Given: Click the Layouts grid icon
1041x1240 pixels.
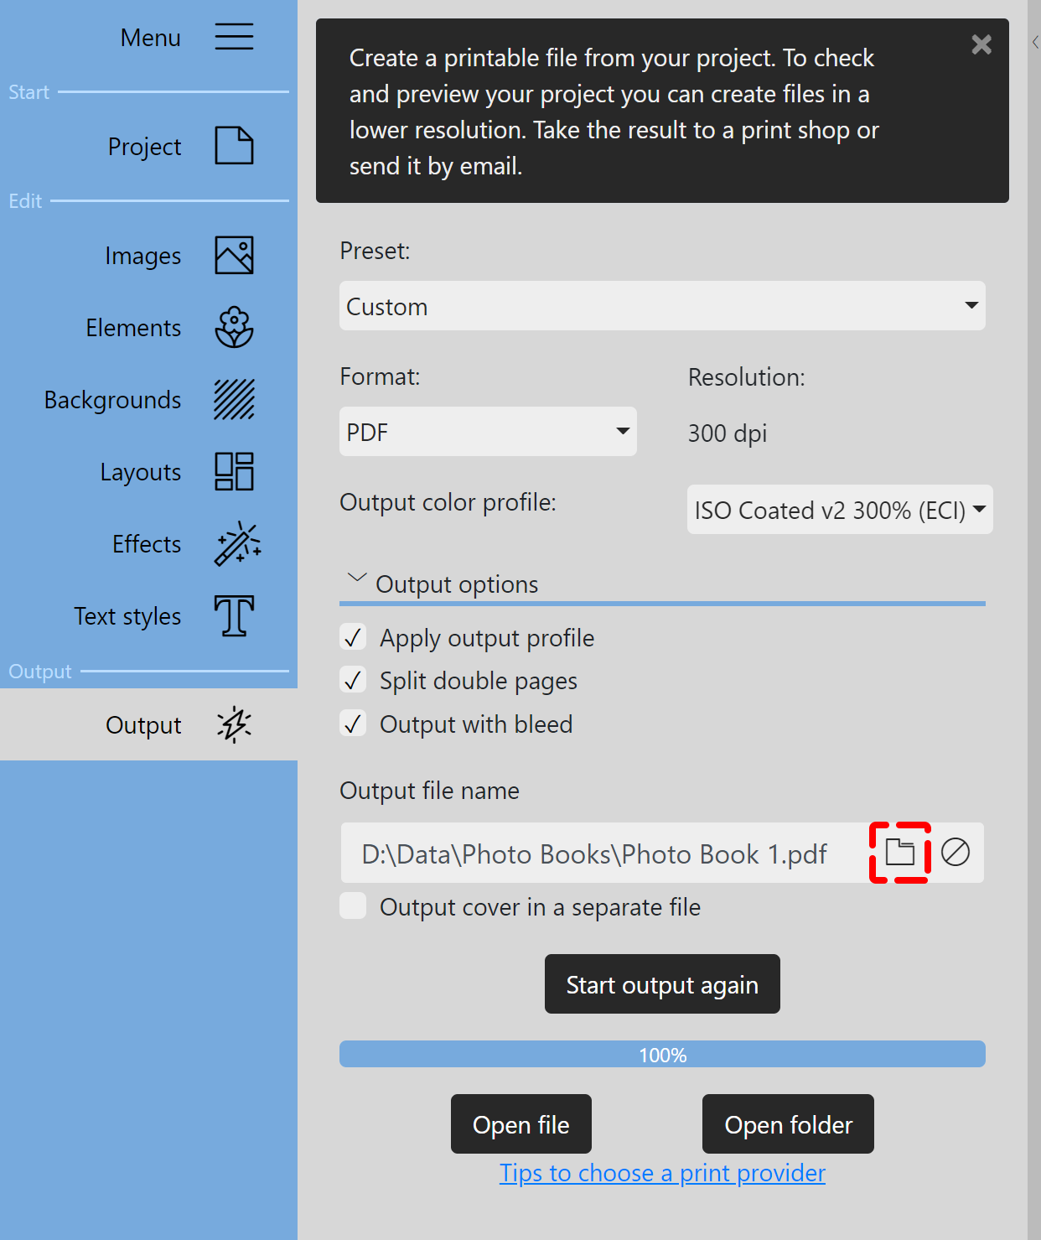Looking at the screenshot, I should (234, 471).
